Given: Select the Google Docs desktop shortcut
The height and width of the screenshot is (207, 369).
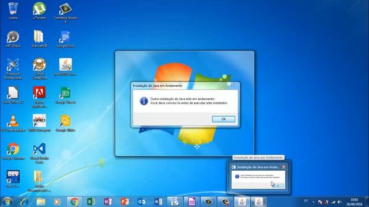Looking at the screenshot, I should click(x=65, y=39).
